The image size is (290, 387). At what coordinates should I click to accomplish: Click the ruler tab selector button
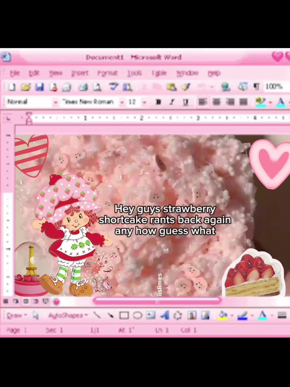tap(8, 118)
